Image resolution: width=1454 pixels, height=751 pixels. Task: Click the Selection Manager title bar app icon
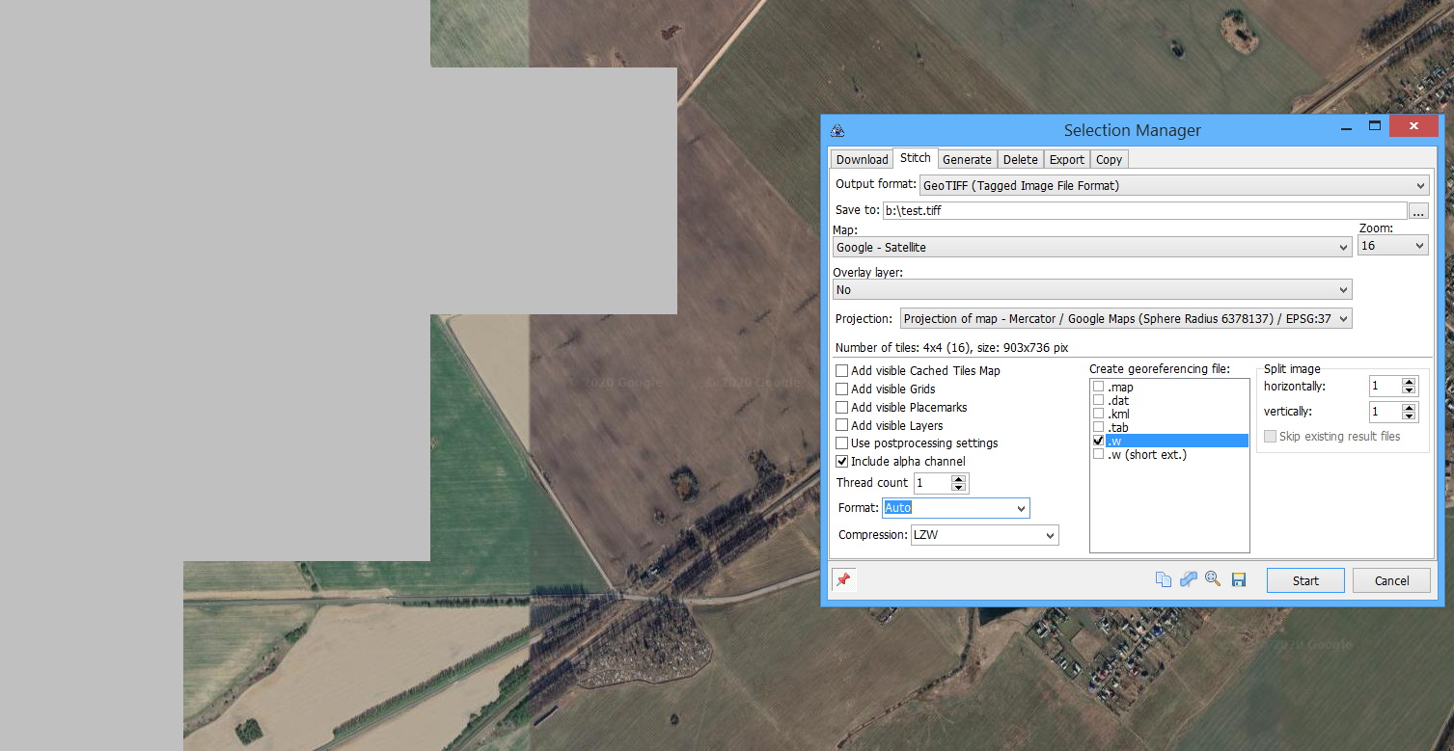click(x=837, y=130)
